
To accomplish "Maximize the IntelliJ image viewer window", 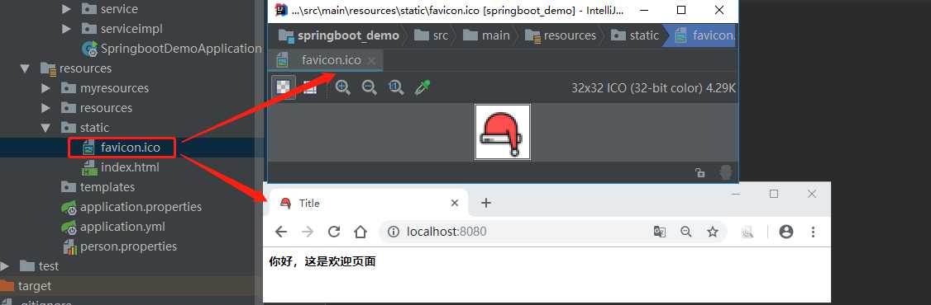I will click(x=681, y=10).
